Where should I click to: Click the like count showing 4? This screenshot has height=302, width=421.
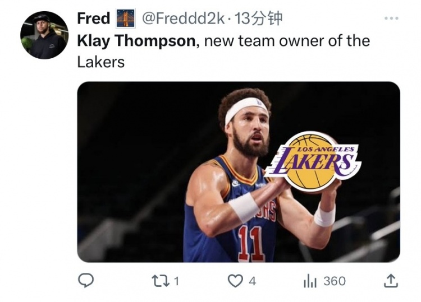pos(252,281)
